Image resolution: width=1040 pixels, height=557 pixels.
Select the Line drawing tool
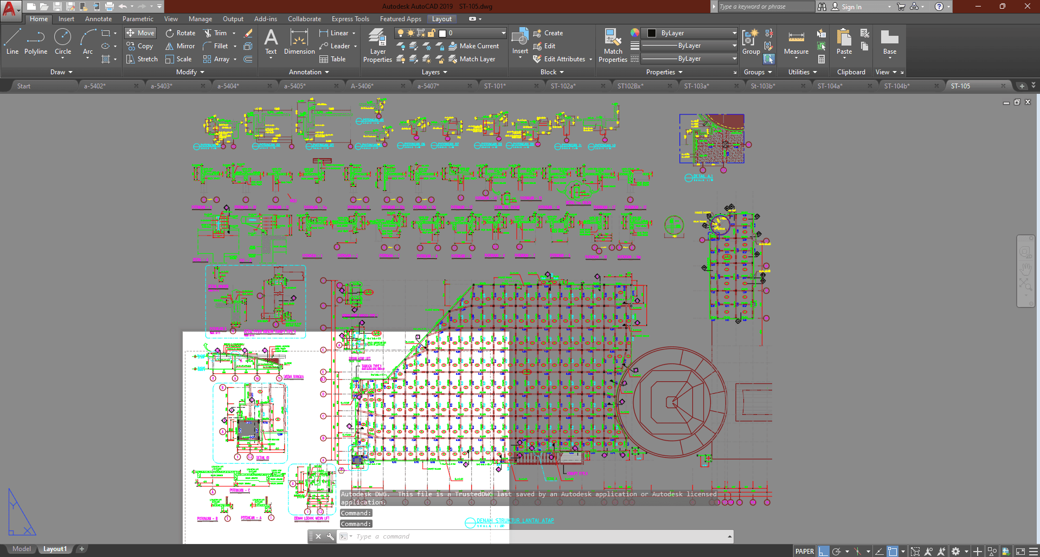click(12, 42)
